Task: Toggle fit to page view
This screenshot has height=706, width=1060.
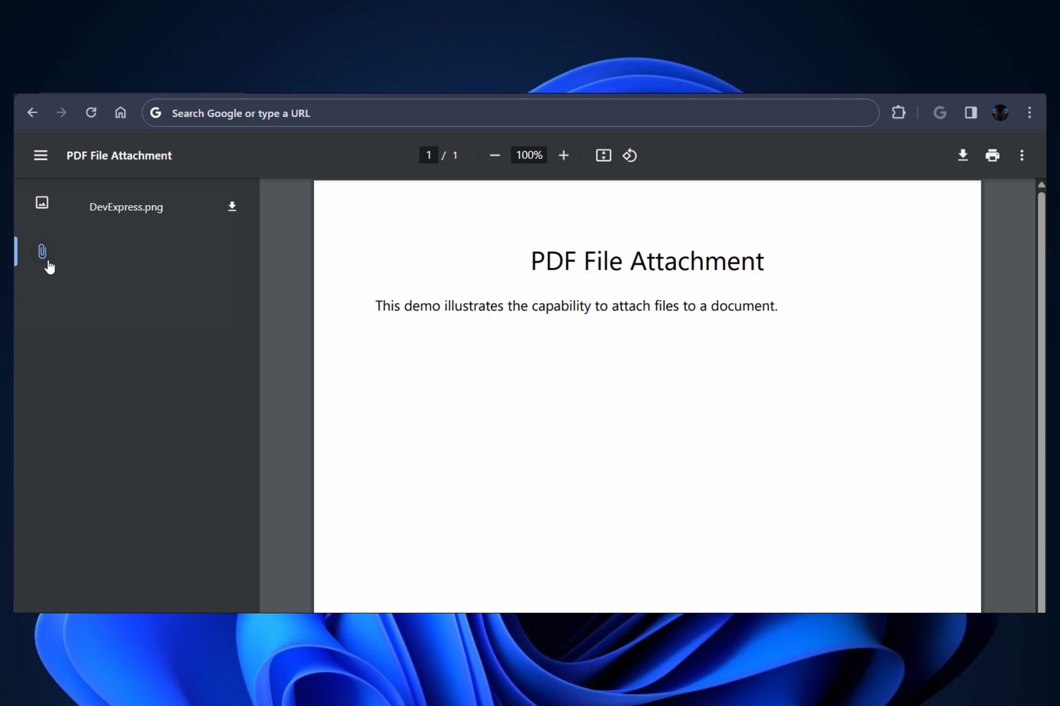Action: point(603,156)
